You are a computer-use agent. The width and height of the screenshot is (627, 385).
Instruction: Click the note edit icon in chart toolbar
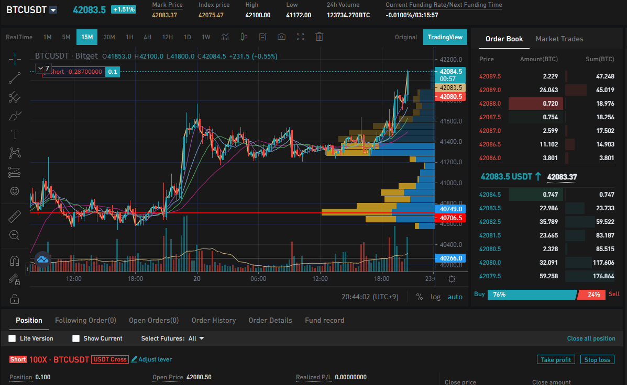[x=263, y=37]
